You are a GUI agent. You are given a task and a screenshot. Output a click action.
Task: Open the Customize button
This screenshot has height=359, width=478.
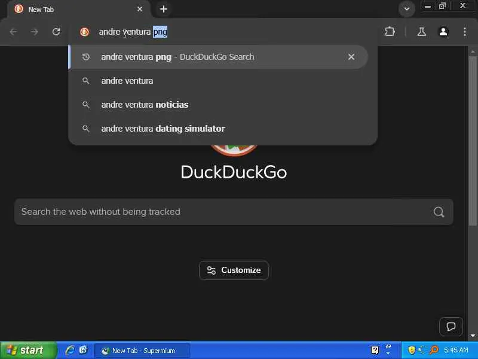[234, 270]
